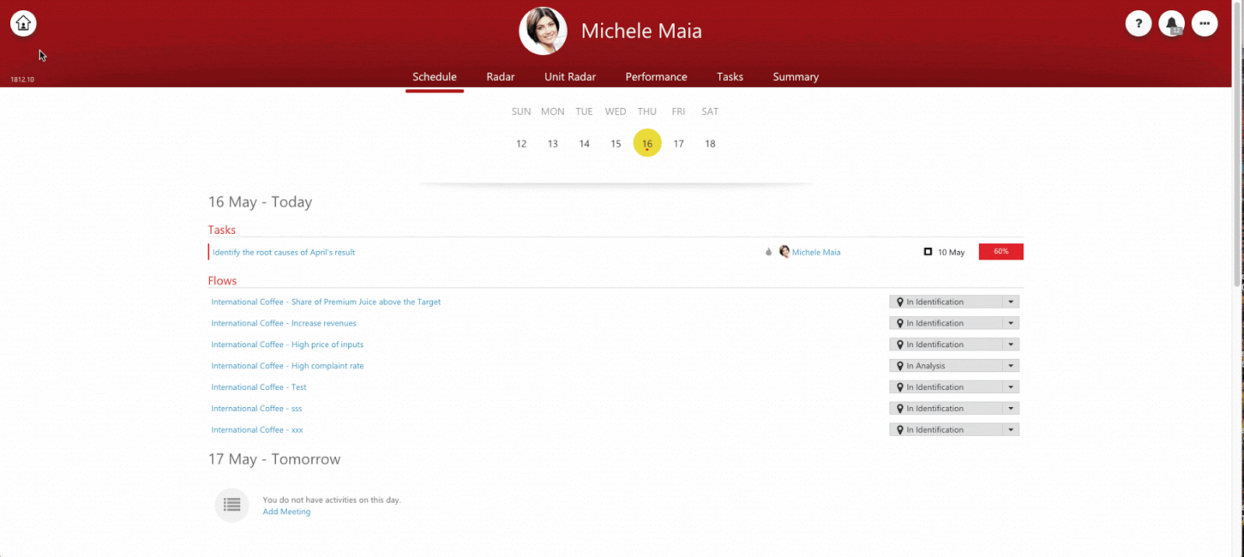Open flow International Coffee - sss

coord(257,409)
